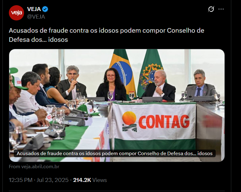This screenshot has height=192, width=241.
Task: Open the red veja profile avatar
Action: point(16,13)
